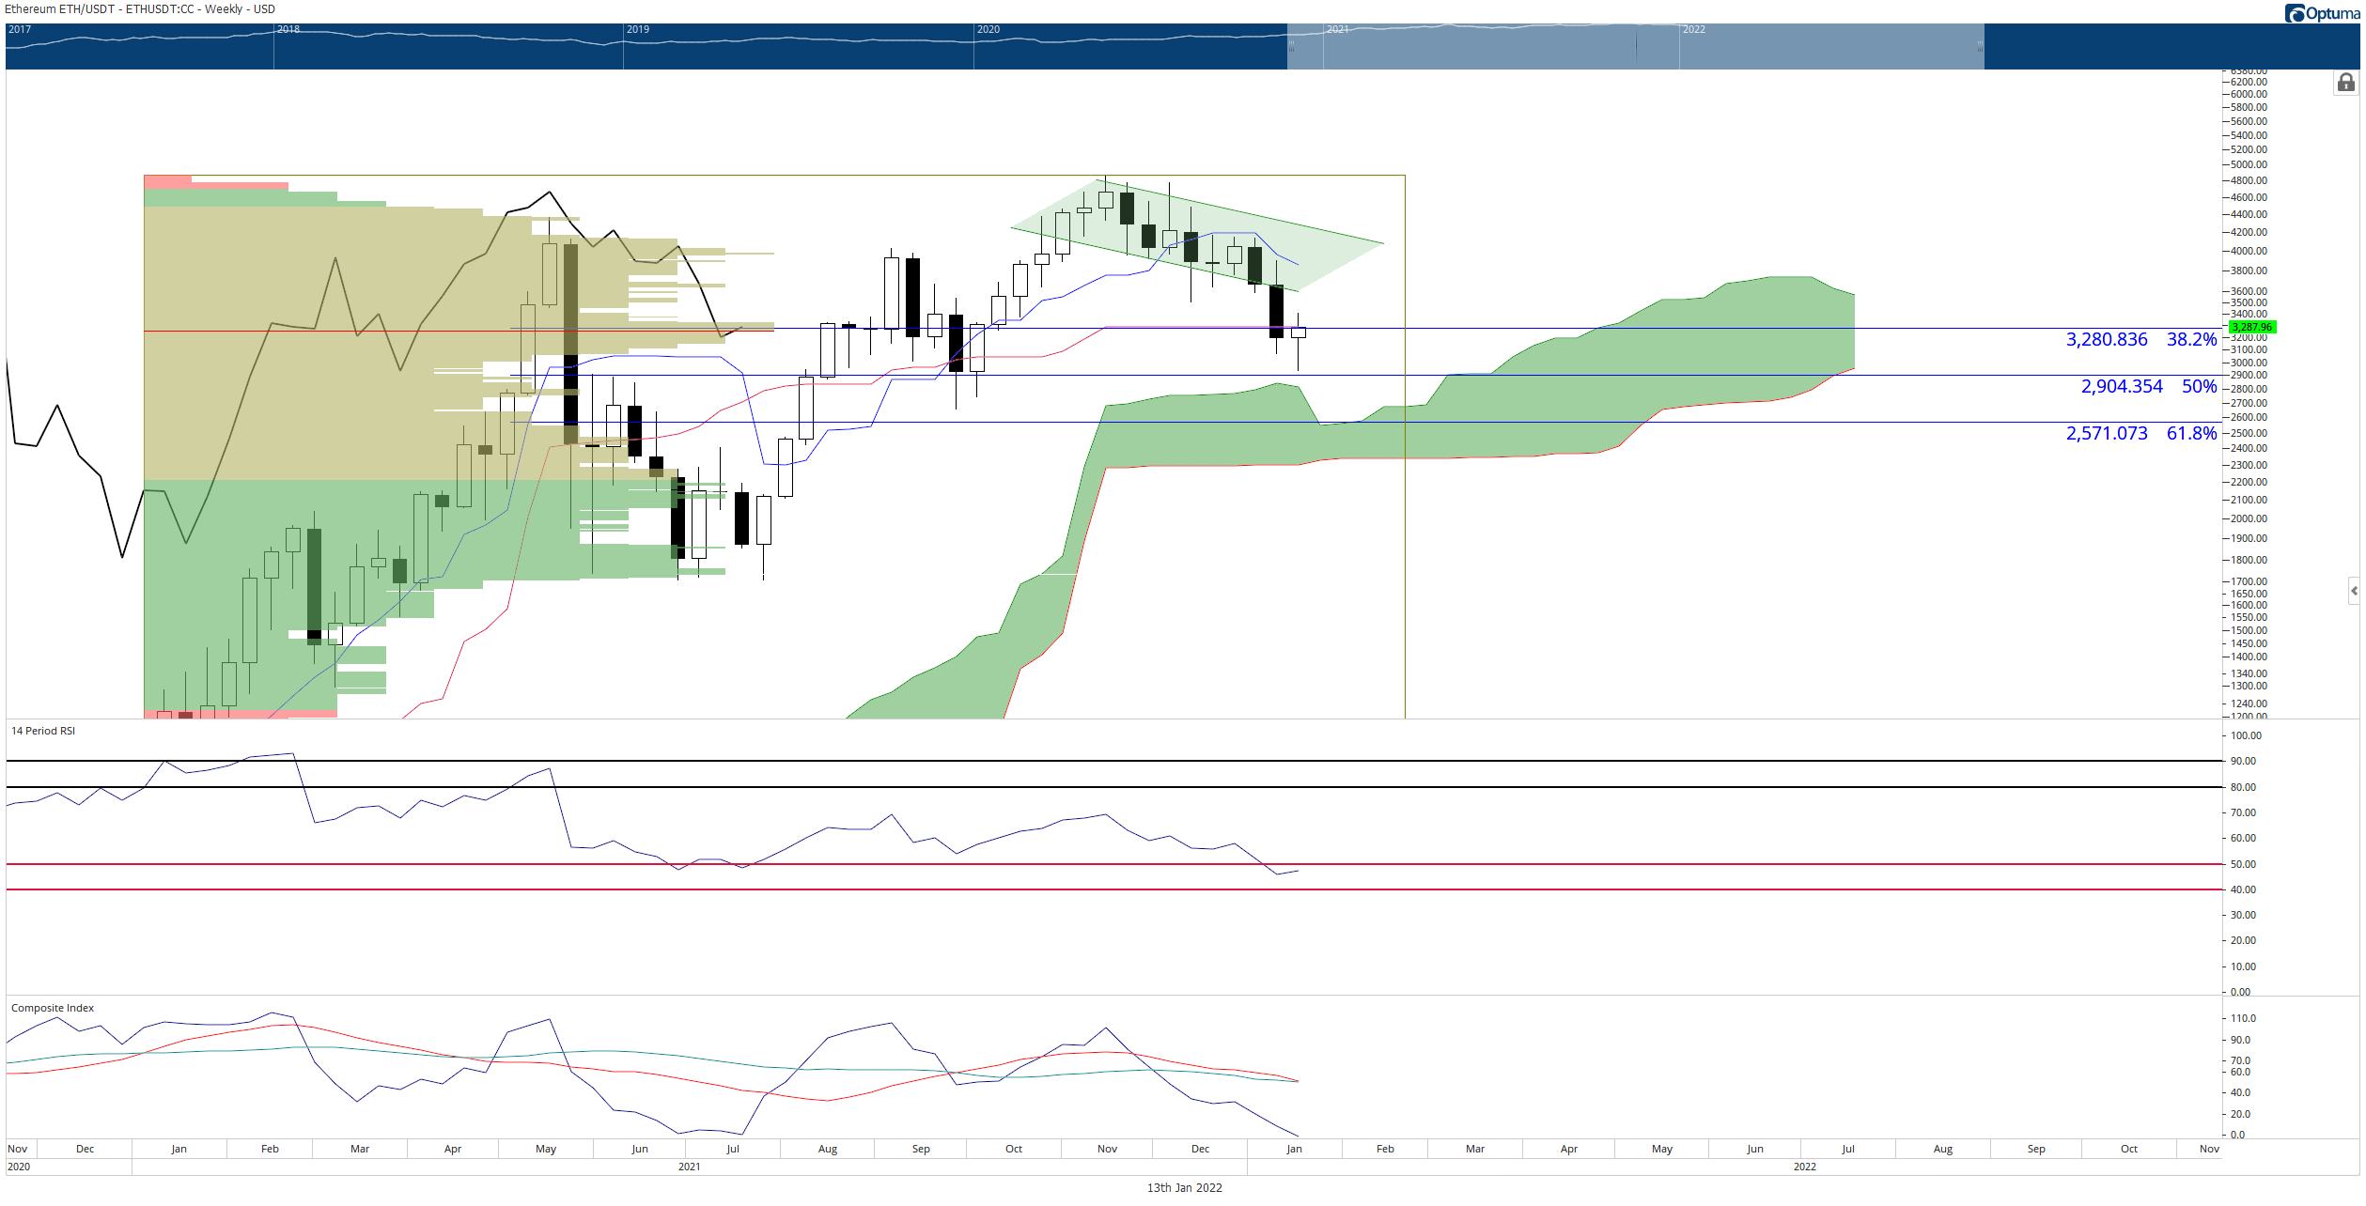Grab the left handle of the date range selector
Image resolution: width=2366 pixels, height=1206 pixels.
click(1290, 46)
